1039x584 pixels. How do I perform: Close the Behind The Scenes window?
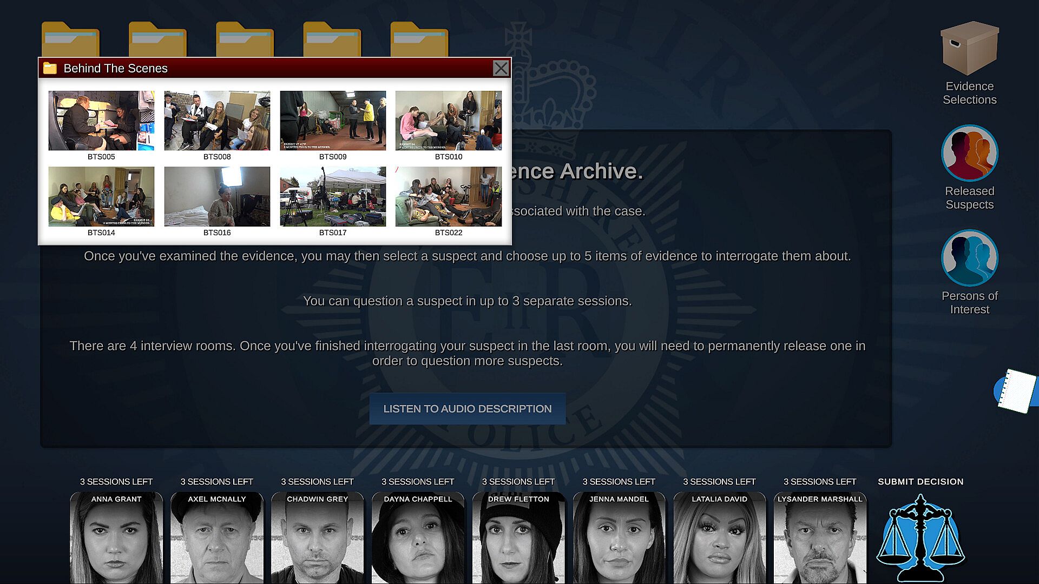pyautogui.click(x=501, y=69)
